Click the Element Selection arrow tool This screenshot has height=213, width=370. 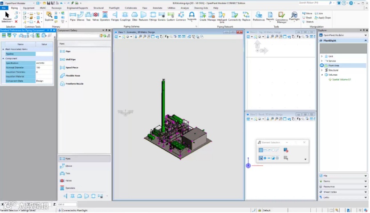click(x=7, y=17)
